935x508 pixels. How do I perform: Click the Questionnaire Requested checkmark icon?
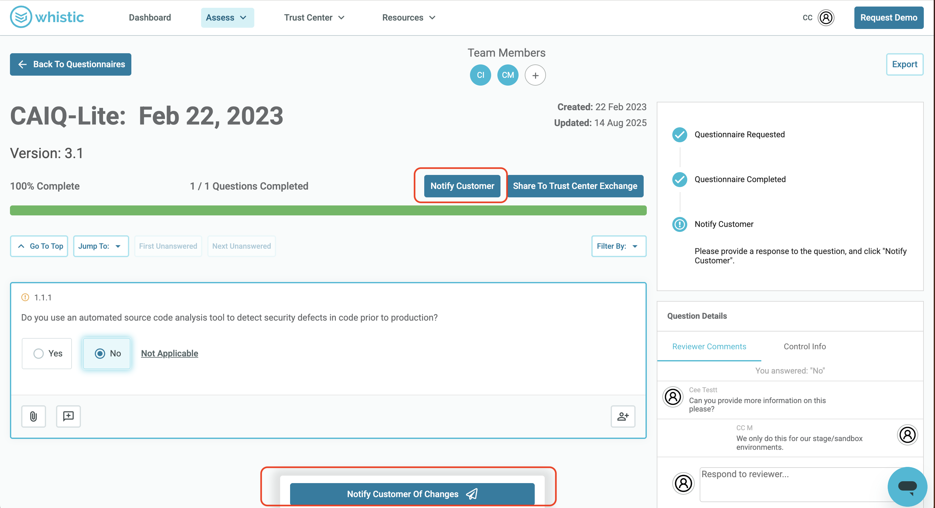679,135
